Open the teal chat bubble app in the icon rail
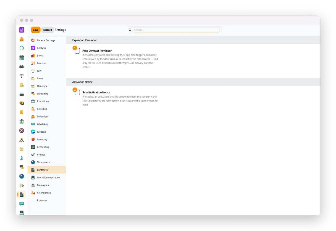Screen dimensions: 336x231 pyautogui.click(x=22, y=48)
